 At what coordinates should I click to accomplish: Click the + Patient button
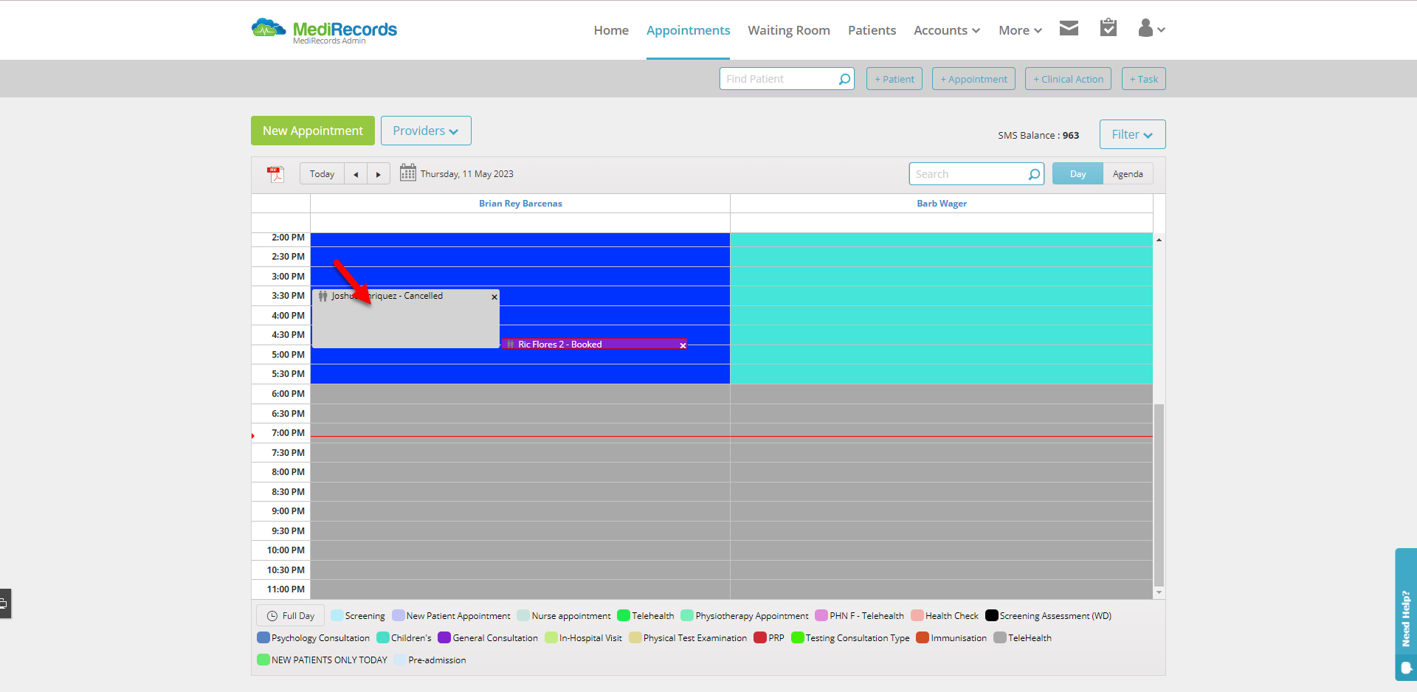pos(894,79)
